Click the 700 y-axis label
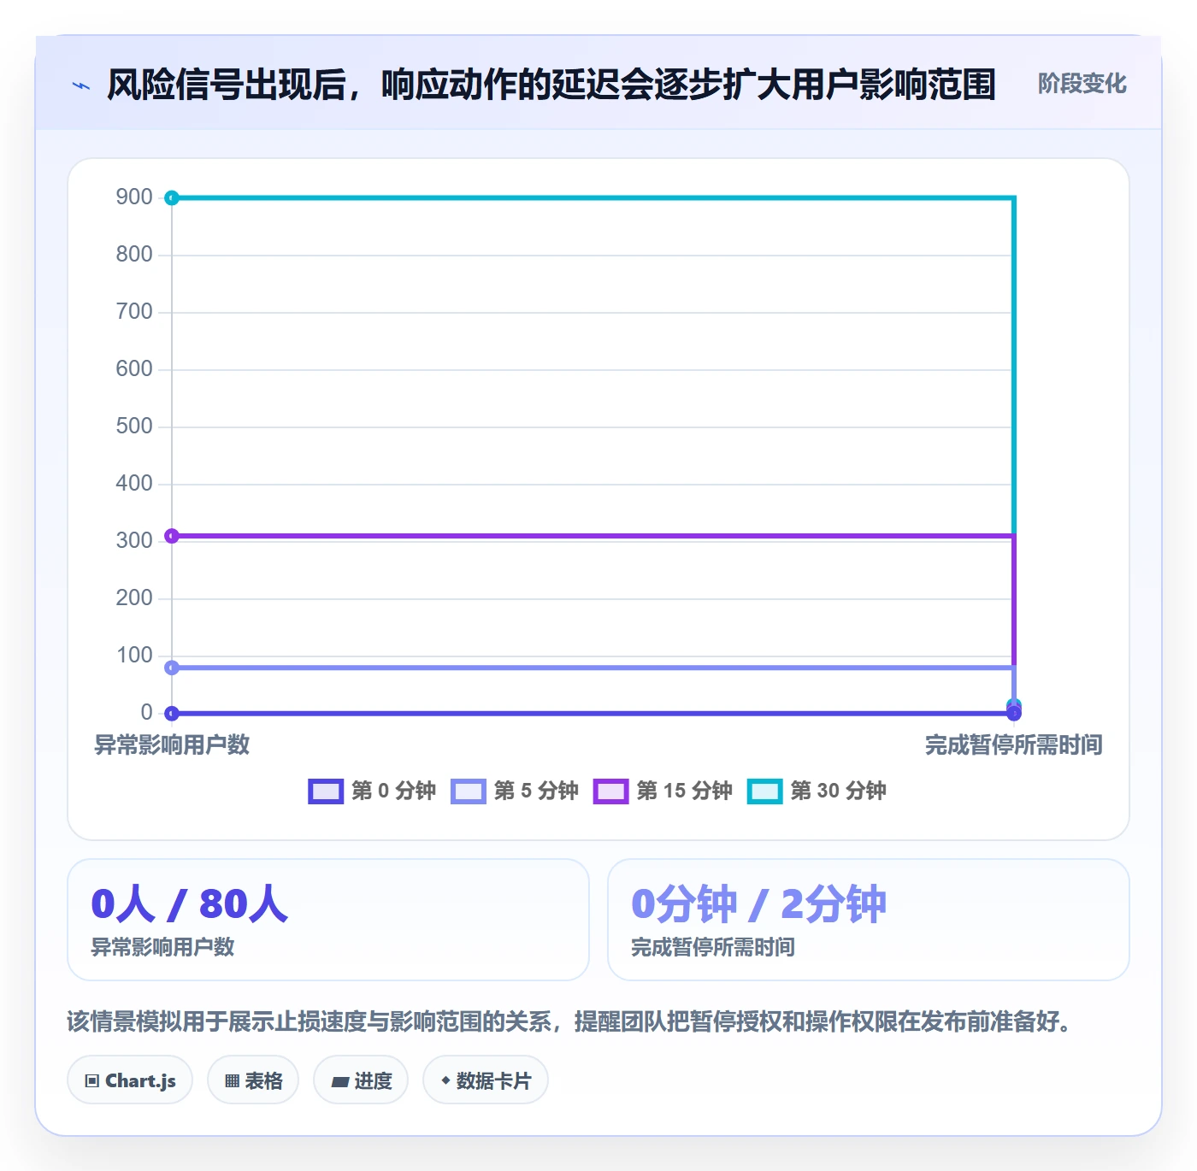Image resolution: width=1197 pixels, height=1171 pixels. pyautogui.click(x=134, y=312)
